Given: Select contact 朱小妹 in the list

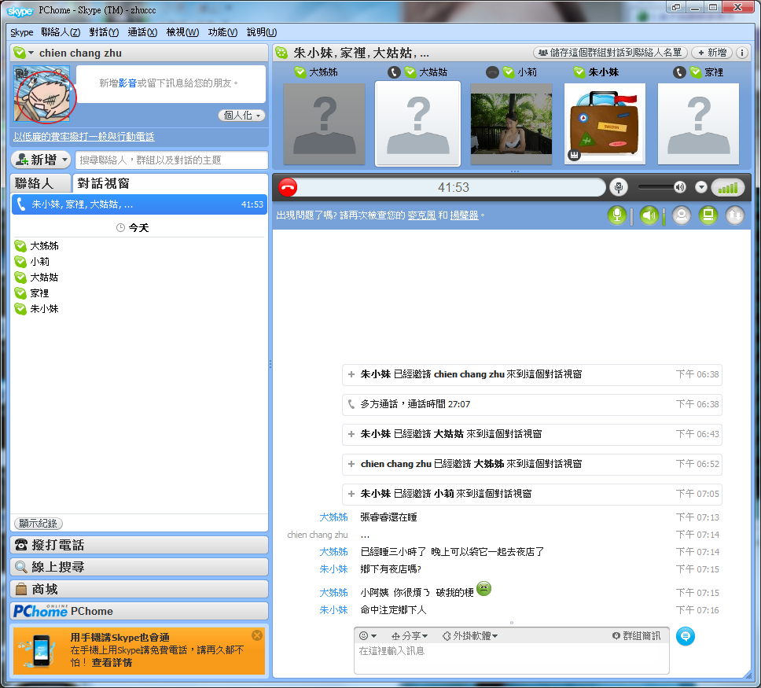Looking at the screenshot, I should point(139,309).
